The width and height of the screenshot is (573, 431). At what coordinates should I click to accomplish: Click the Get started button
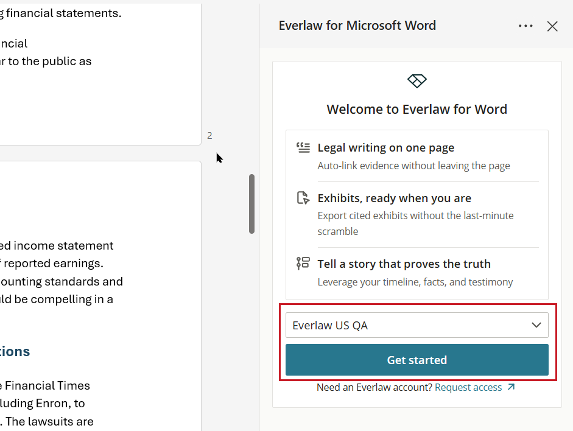[x=417, y=360]
